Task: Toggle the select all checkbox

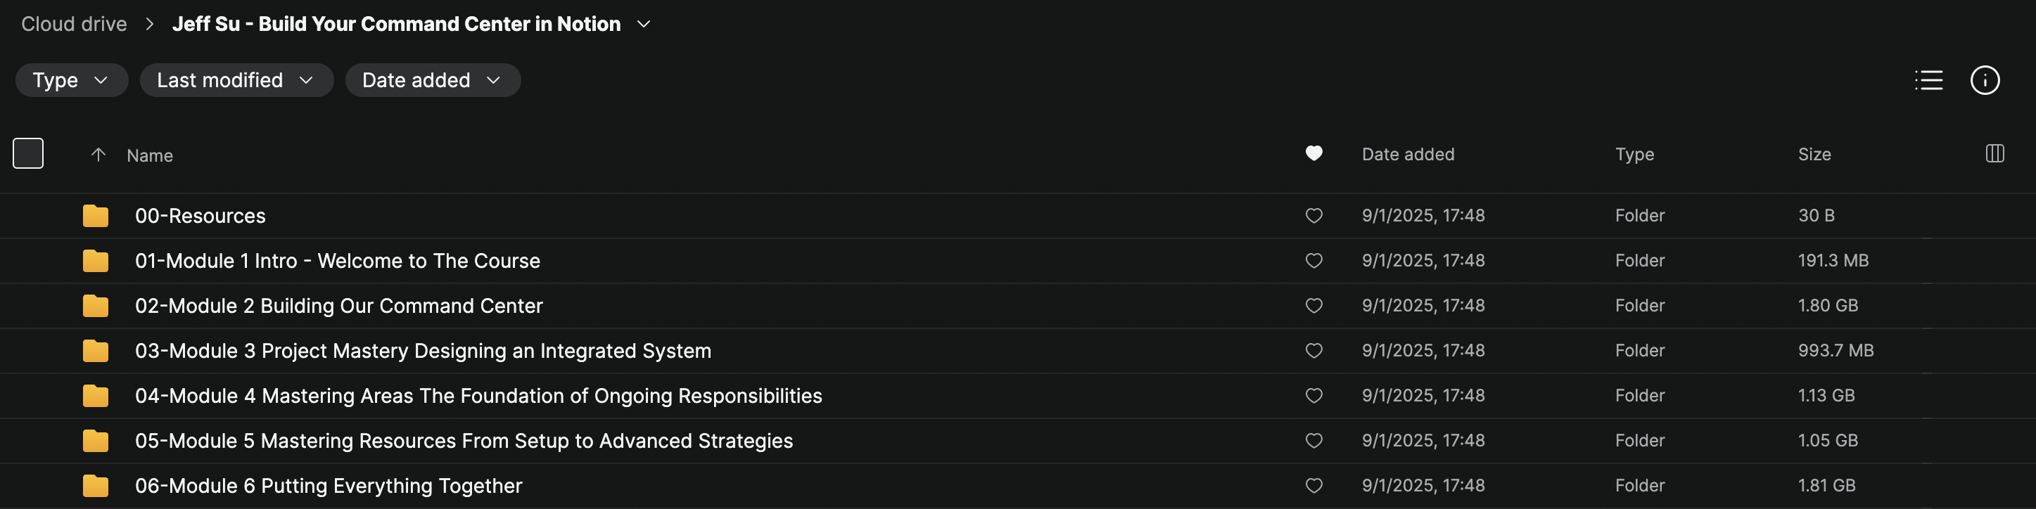Action: pos(28,153)
